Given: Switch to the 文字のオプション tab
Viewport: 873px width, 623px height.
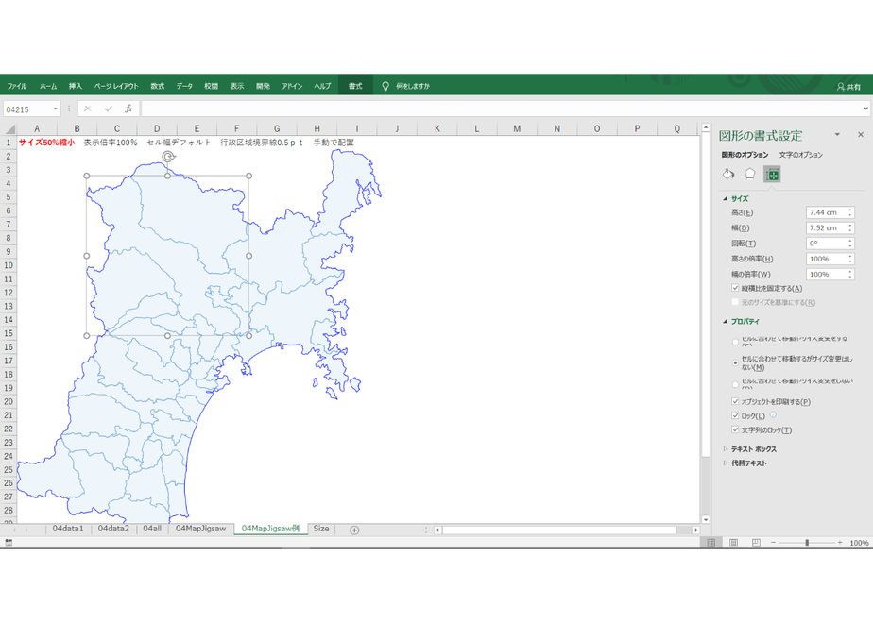Looking at the screenshot, I should coord(800,155).
